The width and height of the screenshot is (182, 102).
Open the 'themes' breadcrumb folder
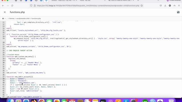[x=12, y=18]
